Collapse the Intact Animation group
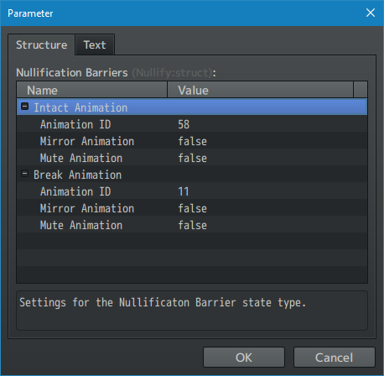Screen dimensions: 384x376 click(25, 107)
